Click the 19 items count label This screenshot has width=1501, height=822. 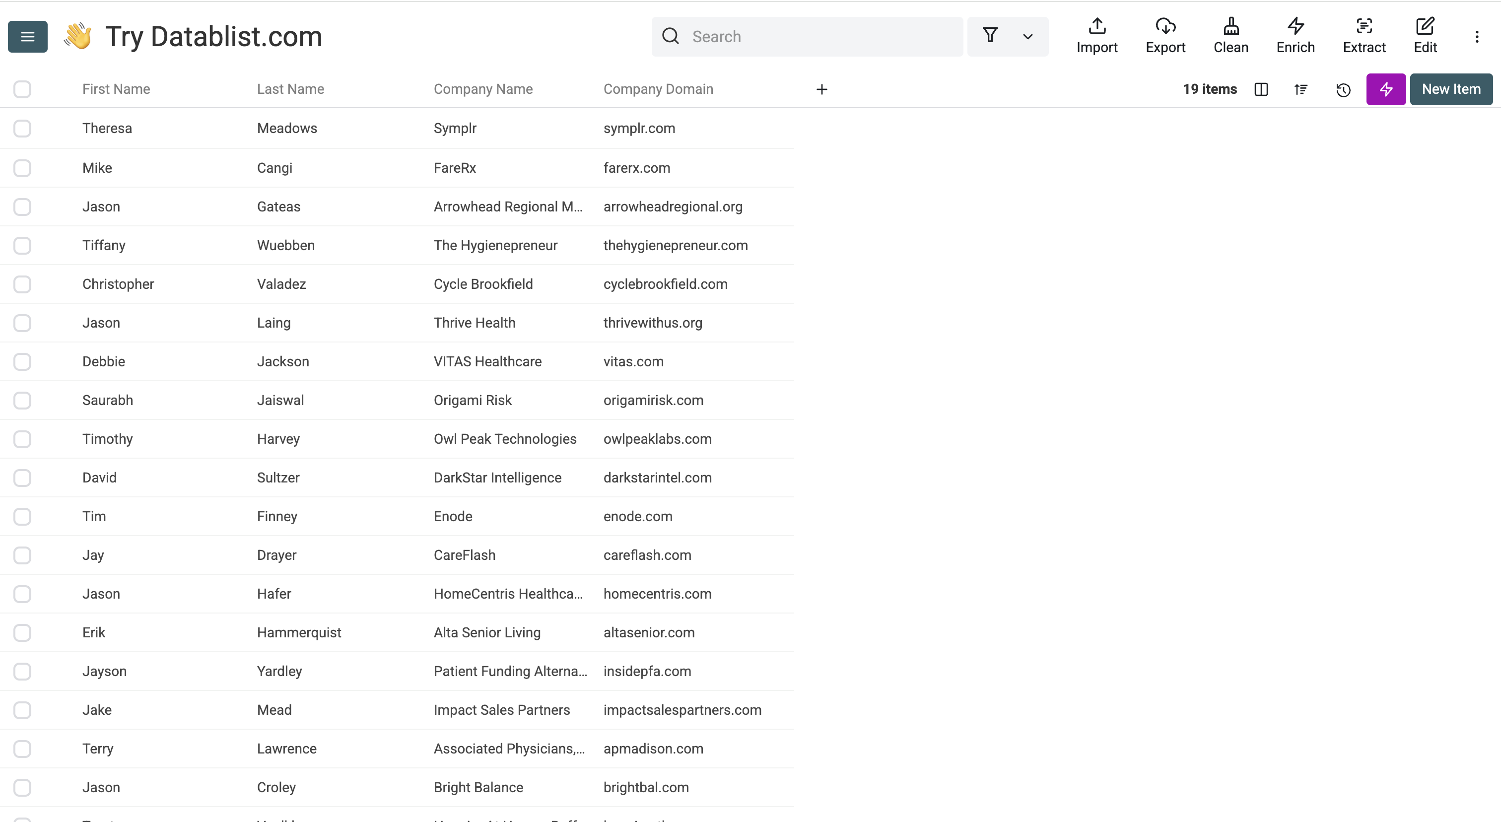1210,89
